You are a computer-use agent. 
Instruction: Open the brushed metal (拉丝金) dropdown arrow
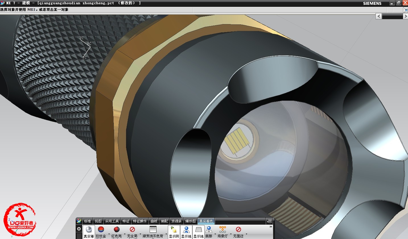click(x=109, y=234)
